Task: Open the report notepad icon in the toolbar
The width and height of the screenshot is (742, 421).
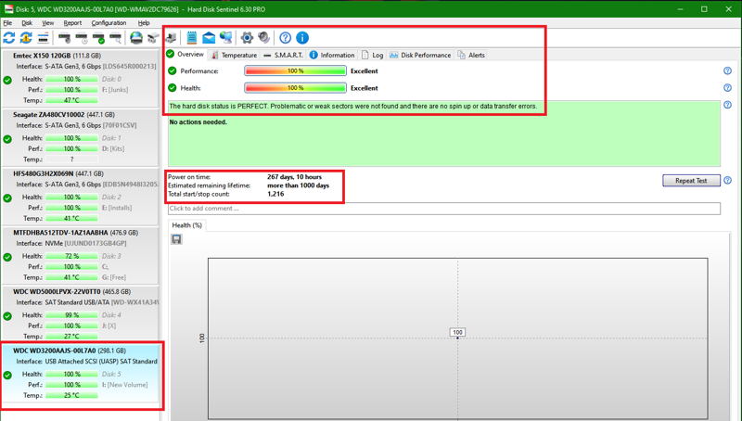Action: 192,38
